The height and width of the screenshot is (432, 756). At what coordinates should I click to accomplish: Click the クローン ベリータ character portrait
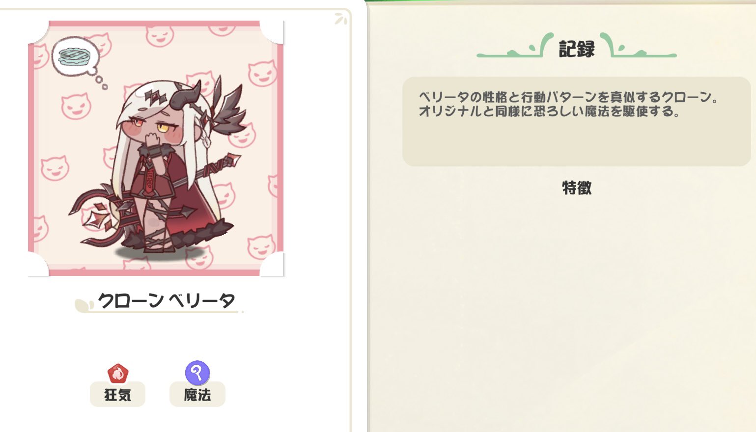tap(156, 148)
